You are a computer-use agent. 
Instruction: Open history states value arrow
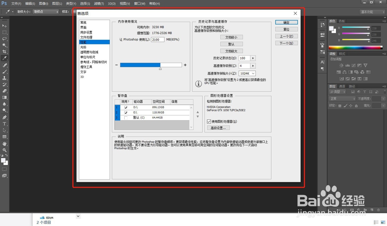tap(253, 58)
